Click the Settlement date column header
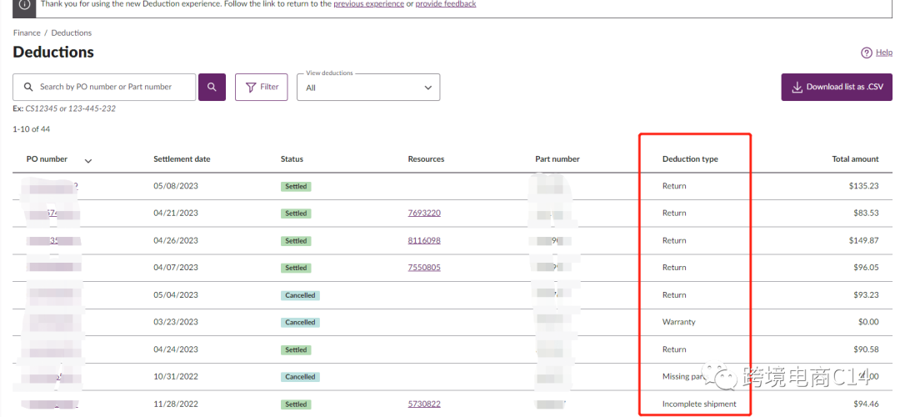Viewport: 900px width, 417px height. pyautogui.click(x=182, y=159)
